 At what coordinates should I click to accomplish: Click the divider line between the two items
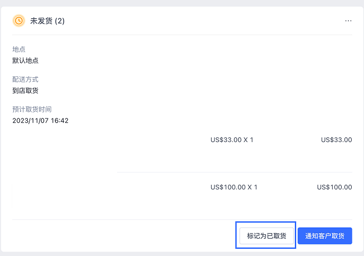(234, 173)
